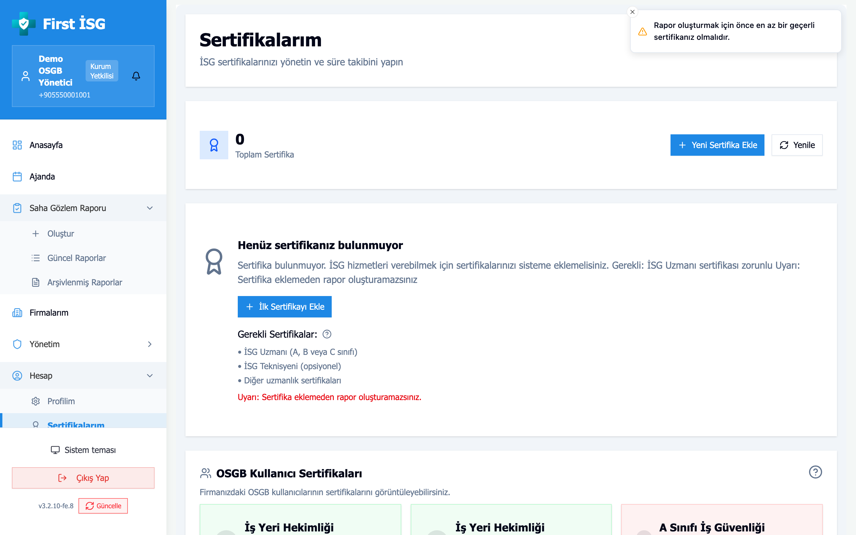Open help for OSGB Kullanıcı Sertifikaları
856x535 pixels.
(x=815, y=472)
